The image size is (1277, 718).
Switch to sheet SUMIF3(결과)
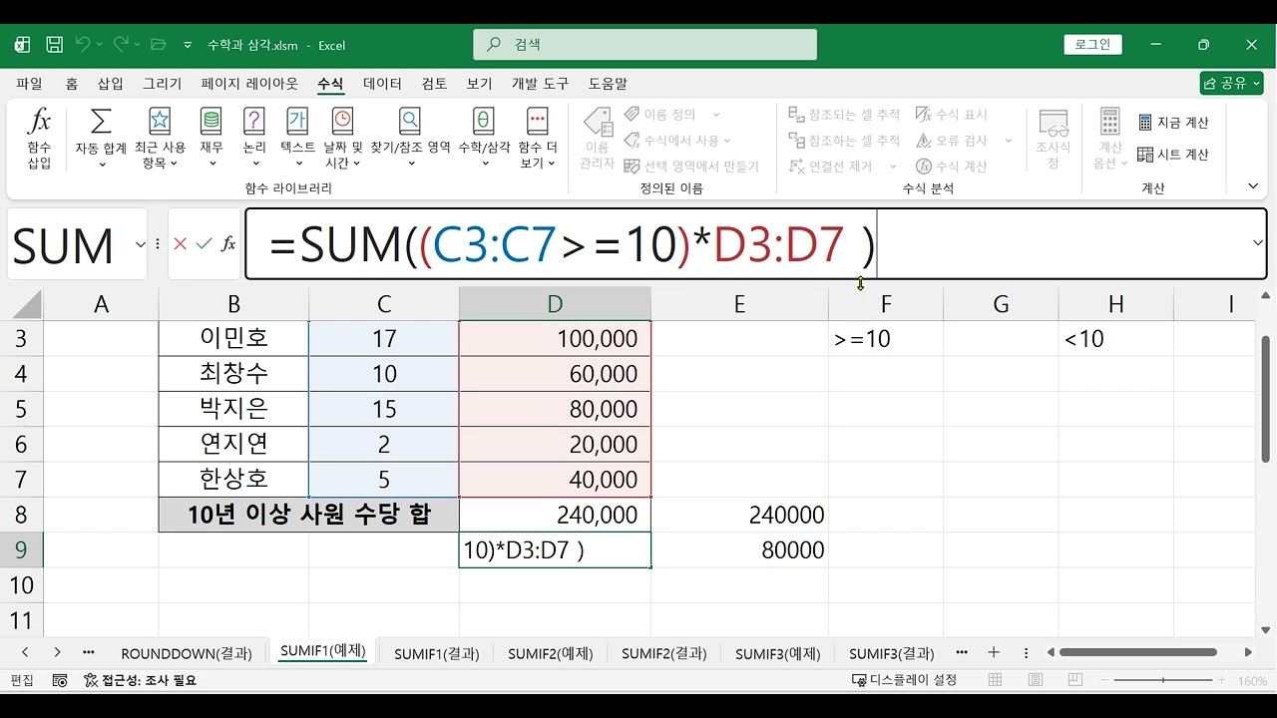pyautogui.click(x=892, y=654)
